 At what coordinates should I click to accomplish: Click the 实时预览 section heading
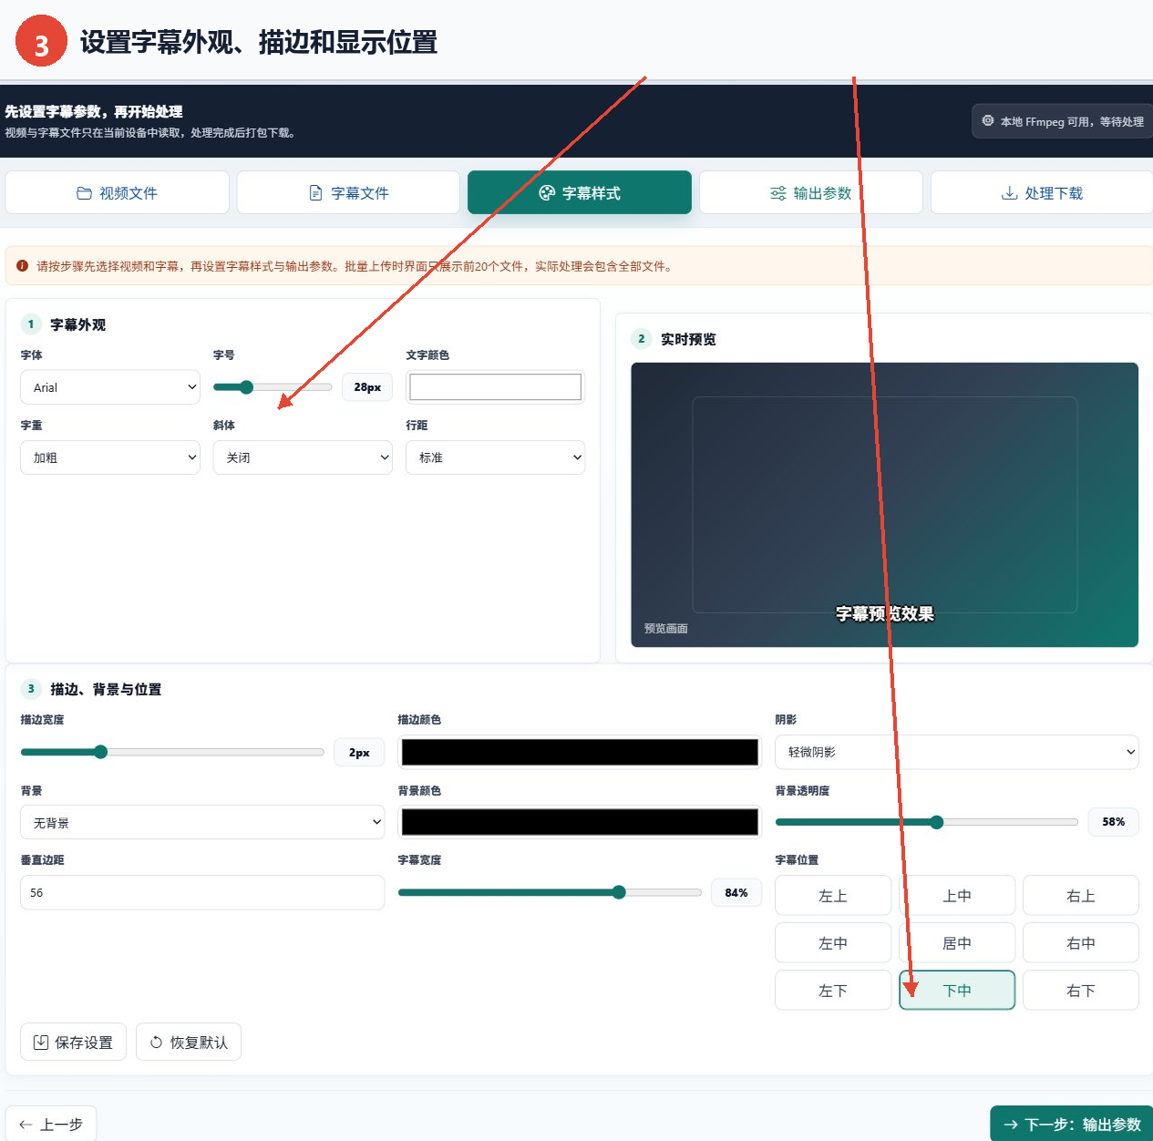tap(688, 339)
